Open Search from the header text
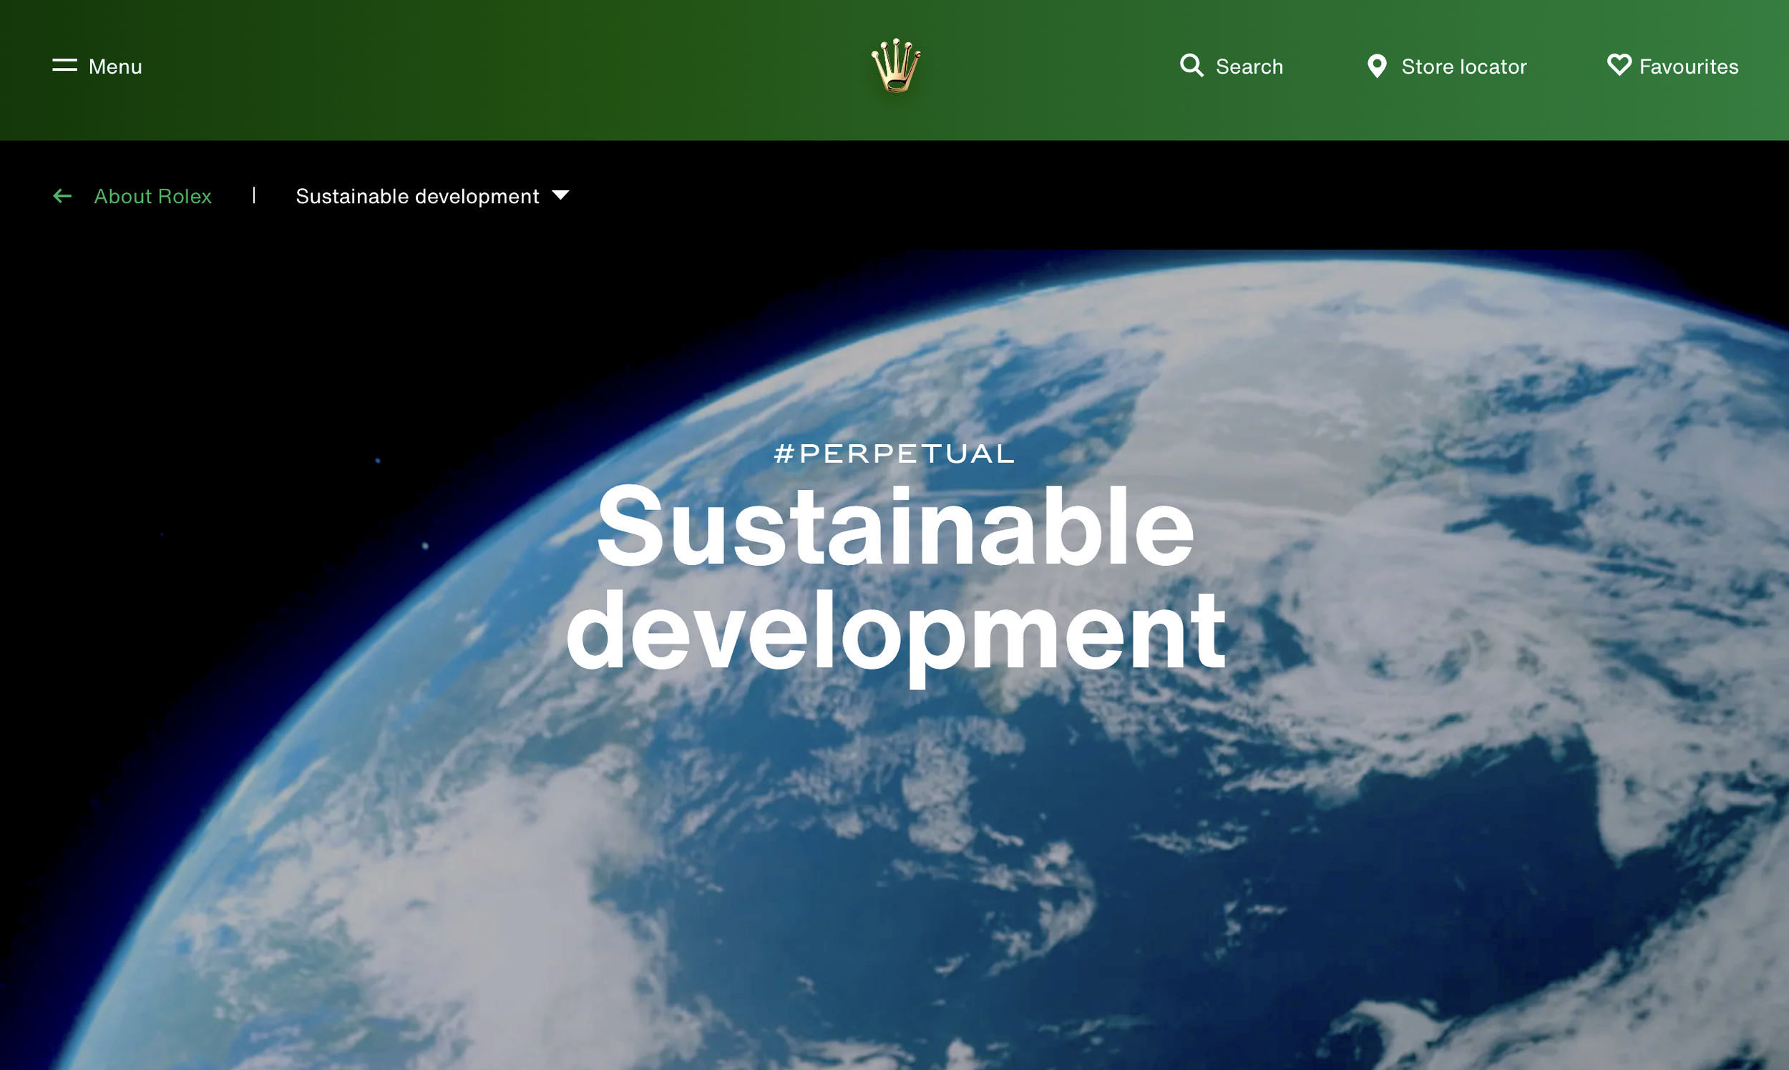The width and height of the screenshot is (1789, 1070). (1249, 67)
